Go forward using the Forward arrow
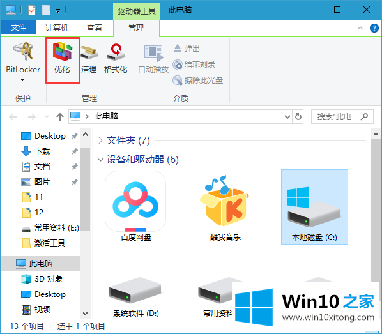Image resolution: width=382 pixels, height=334 pixels. point(32,117)
